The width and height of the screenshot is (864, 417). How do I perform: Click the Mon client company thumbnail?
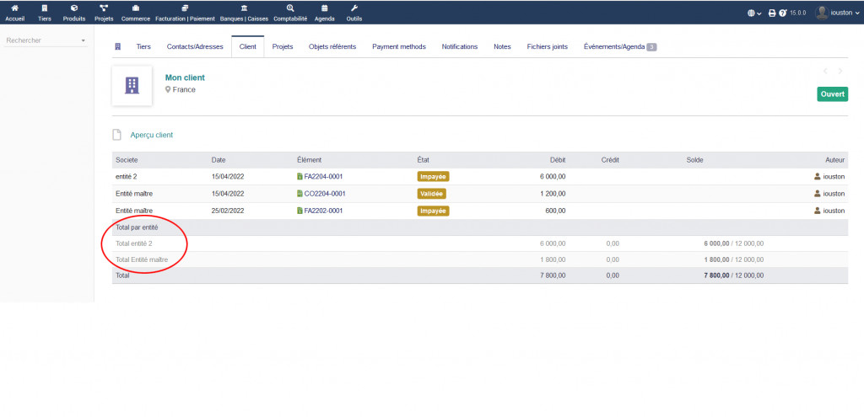132,86
